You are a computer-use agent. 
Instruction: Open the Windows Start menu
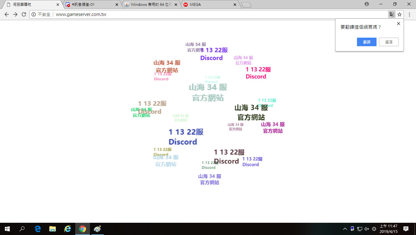[7, 229]
